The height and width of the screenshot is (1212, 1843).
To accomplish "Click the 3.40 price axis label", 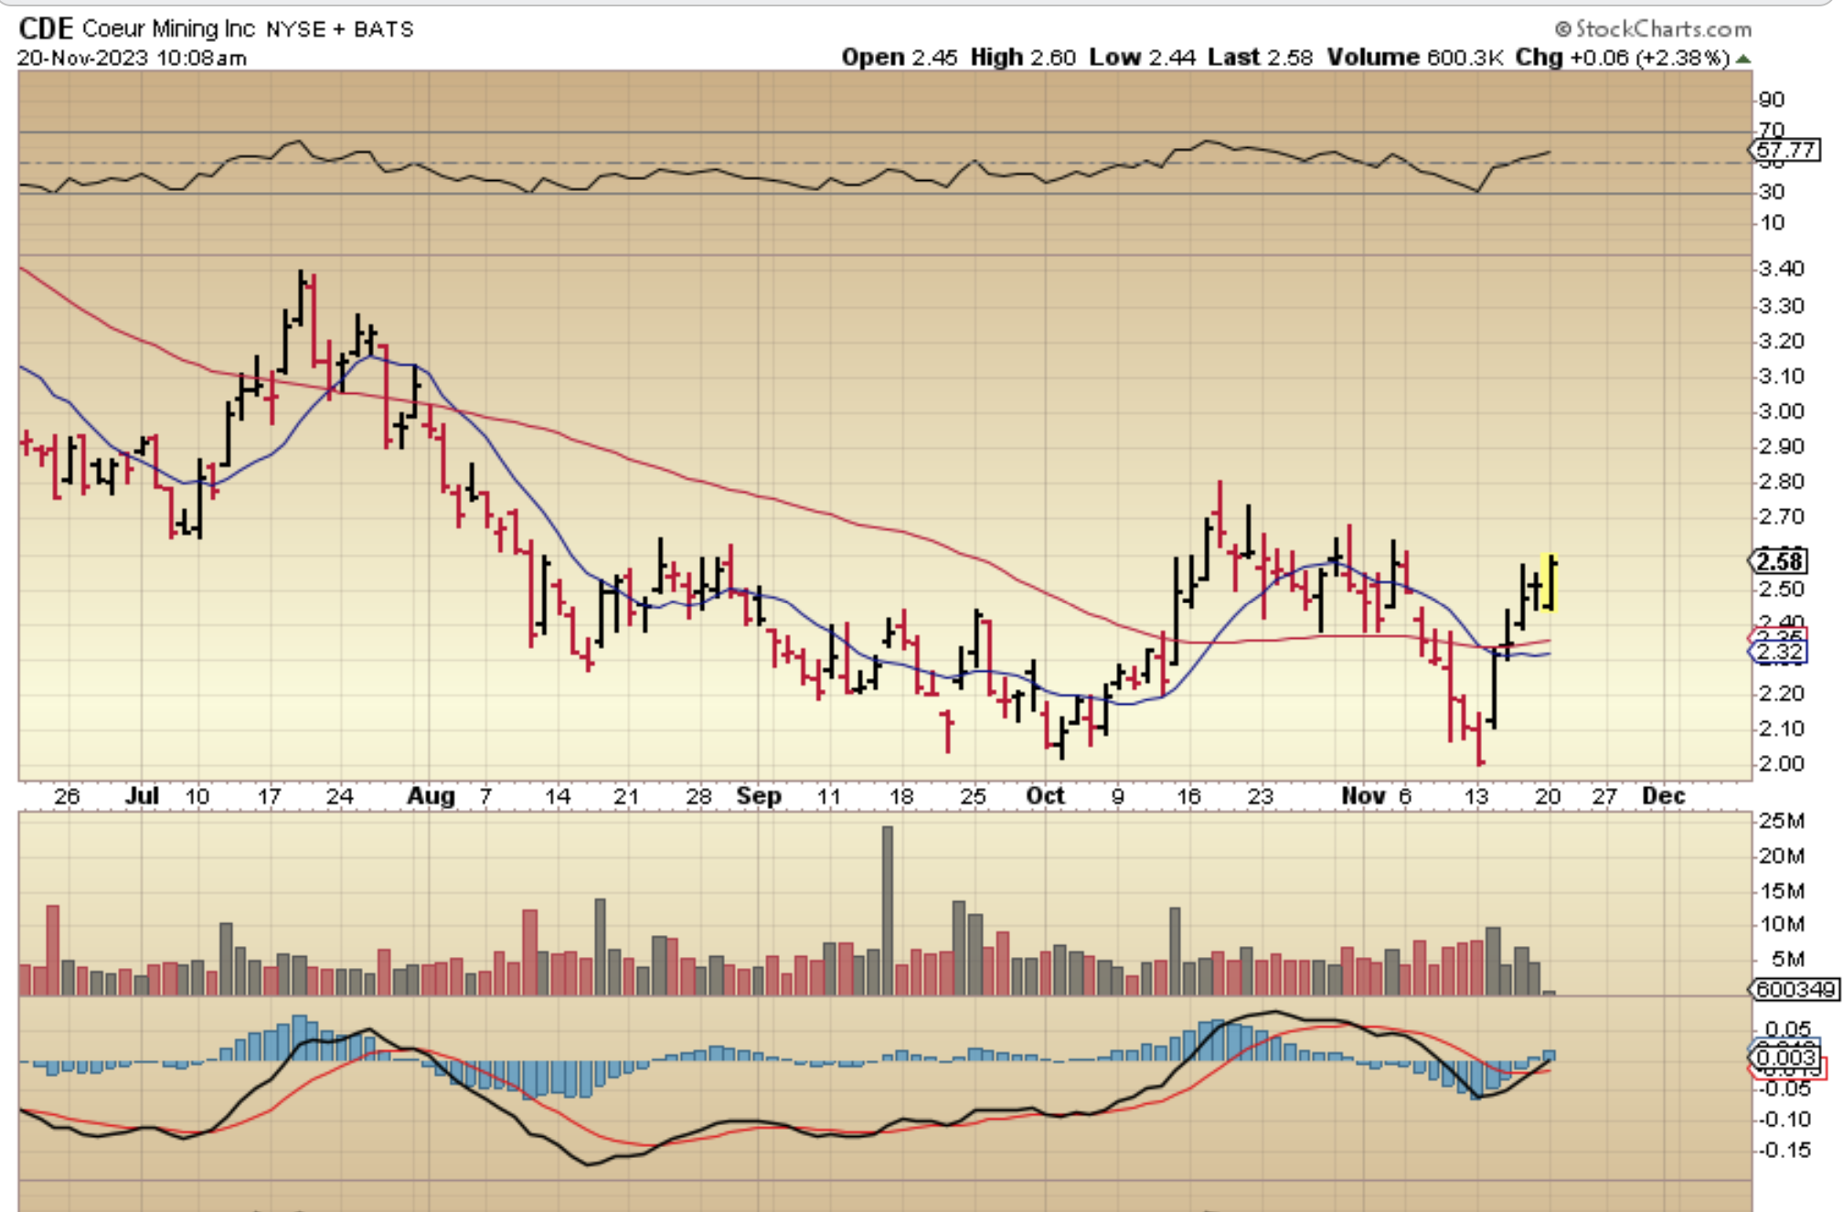I will (1781, 269).
